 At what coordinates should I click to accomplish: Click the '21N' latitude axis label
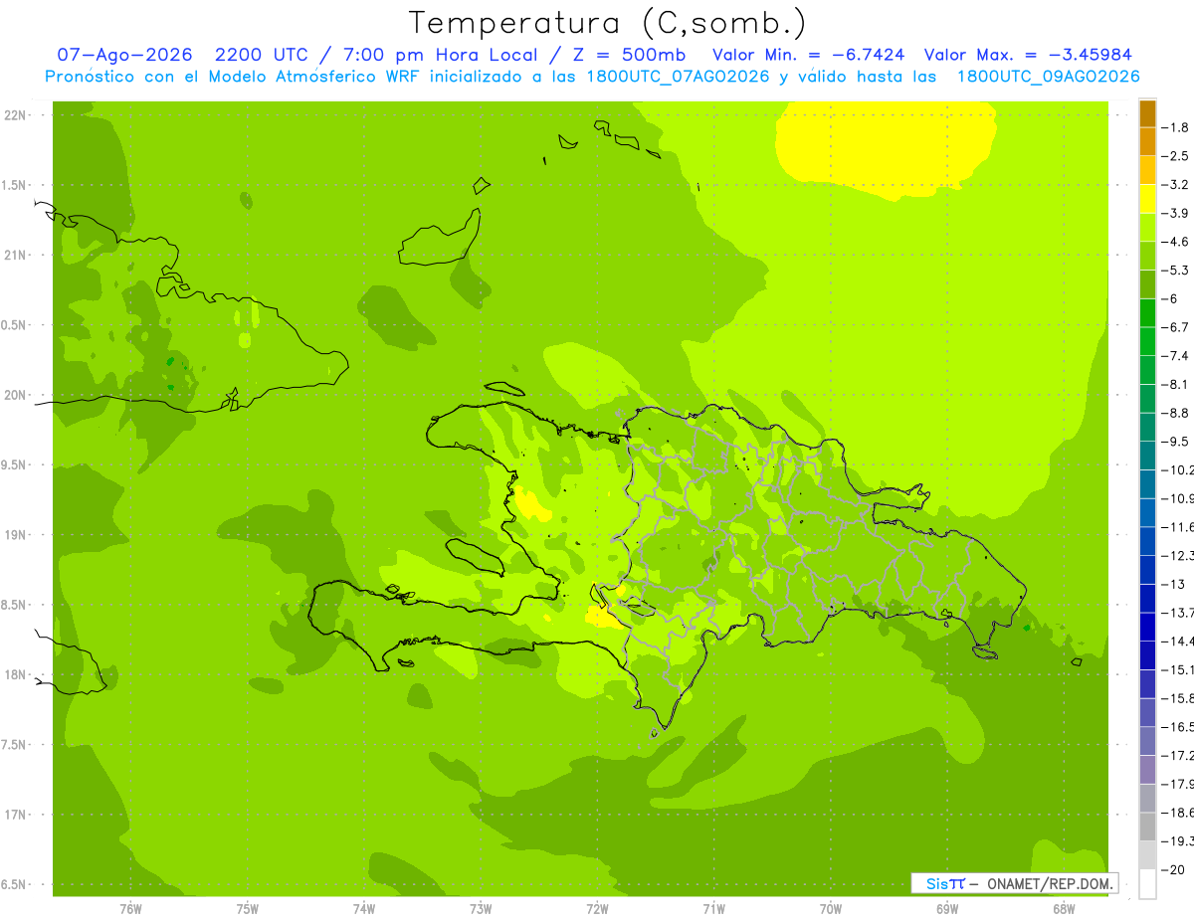pyautogui.click(x=16, y=256)
